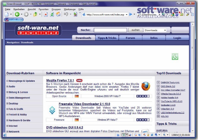Viewport: 198px width, 140px height.
Task: Click the red-green page icon after undo
Action: [75, 14]
